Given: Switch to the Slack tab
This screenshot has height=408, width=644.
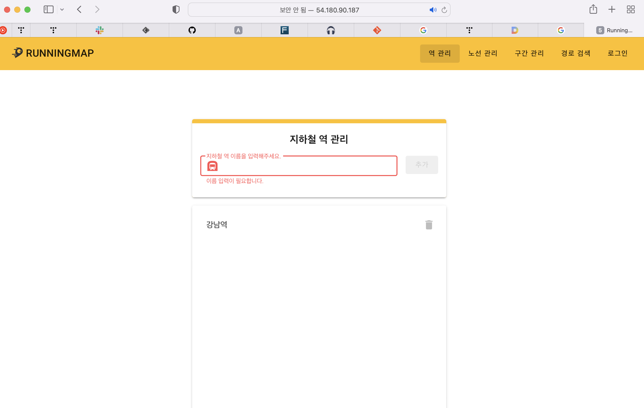Looking at the screenshot, I should pos(99,30).
